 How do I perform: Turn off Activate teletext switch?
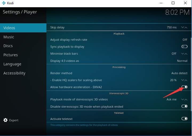click(185, 119)
